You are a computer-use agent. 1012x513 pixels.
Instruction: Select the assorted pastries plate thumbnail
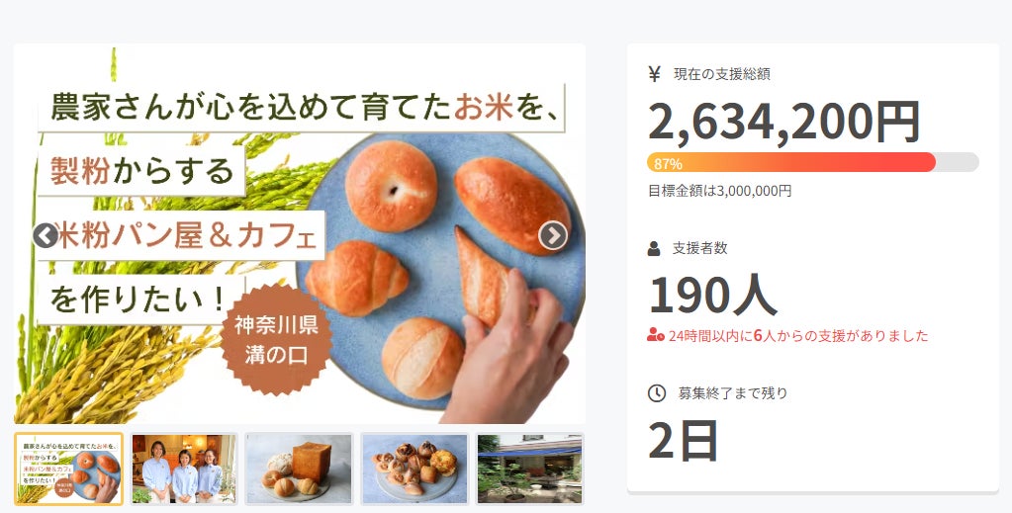414,470
